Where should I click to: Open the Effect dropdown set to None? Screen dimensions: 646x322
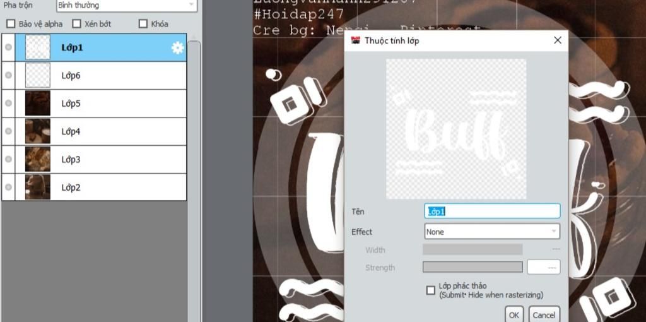tap(492, 232)
